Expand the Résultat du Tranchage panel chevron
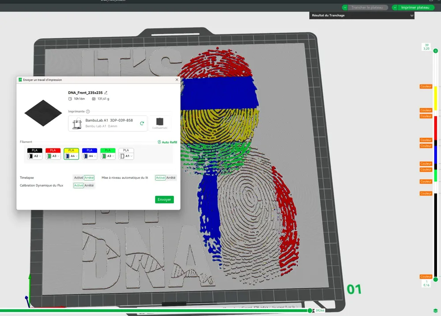The height and width of the screenshot is (316, 441). point(412,15)
